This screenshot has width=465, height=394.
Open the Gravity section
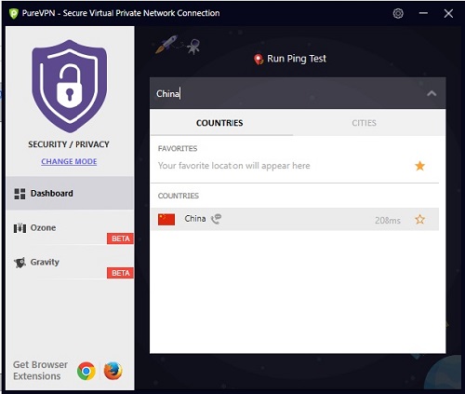(70, 263)
